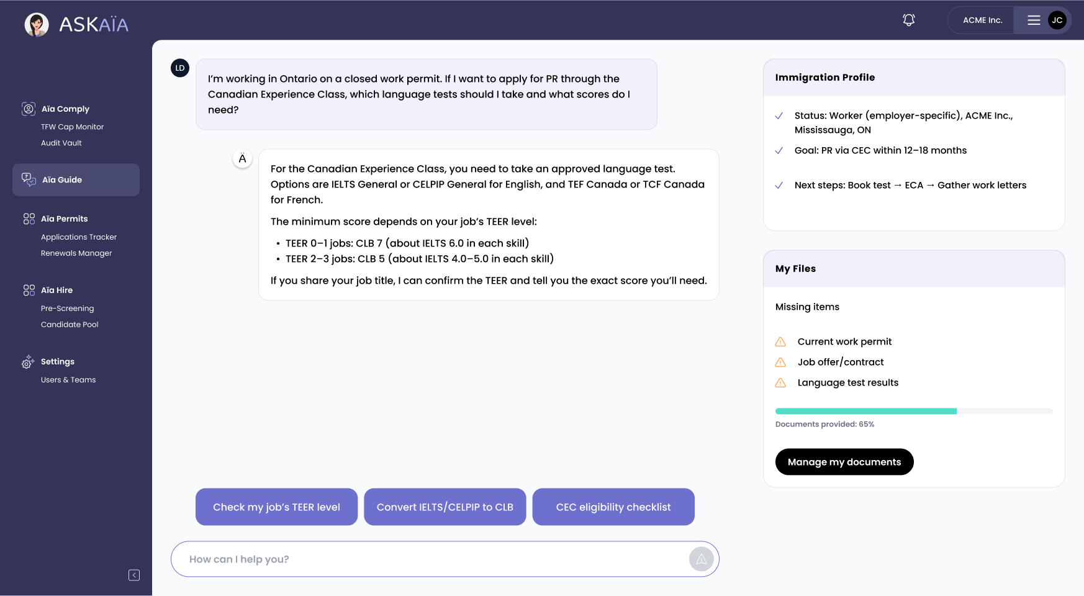Choose CEC eligibility checklist
Screen dimensions: 1084x596
[613, 507]
